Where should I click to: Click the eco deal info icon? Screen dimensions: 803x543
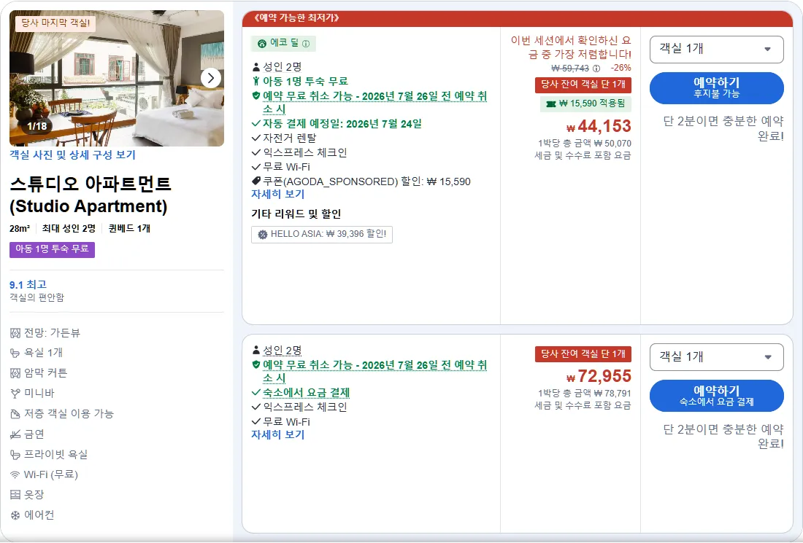(x=307, y=44)
